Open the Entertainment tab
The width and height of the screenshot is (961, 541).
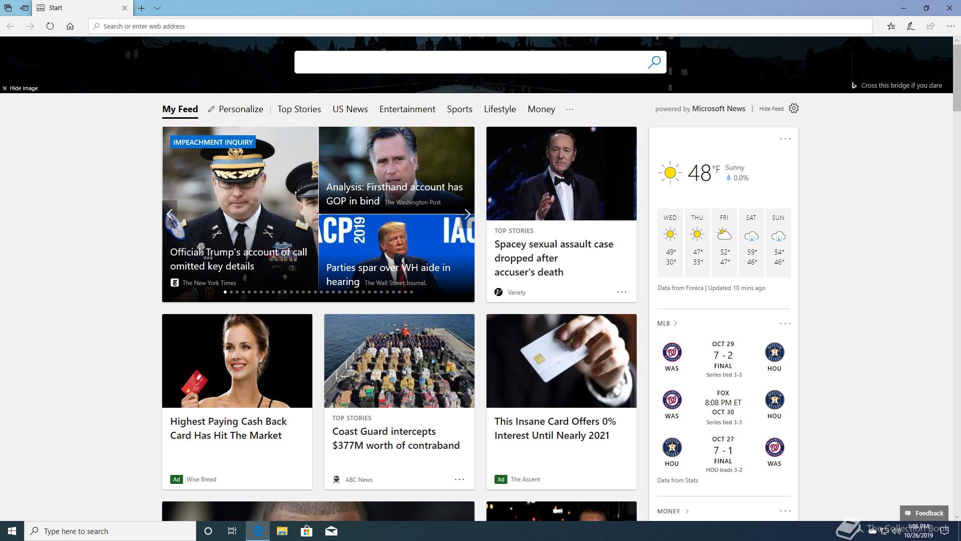(x=407, y=109)
